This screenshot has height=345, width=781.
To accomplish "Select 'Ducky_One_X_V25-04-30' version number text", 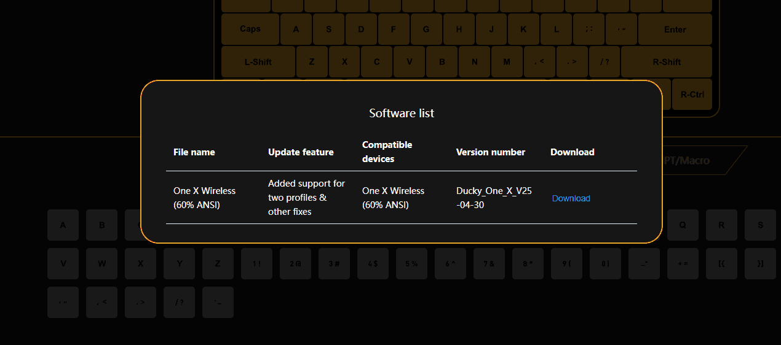I will click(x=494, y=198).
